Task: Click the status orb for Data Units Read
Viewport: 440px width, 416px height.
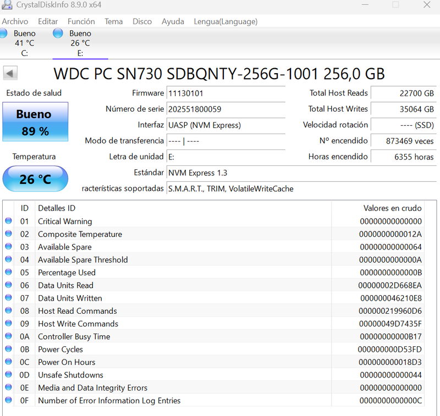Action: (8, 285)
